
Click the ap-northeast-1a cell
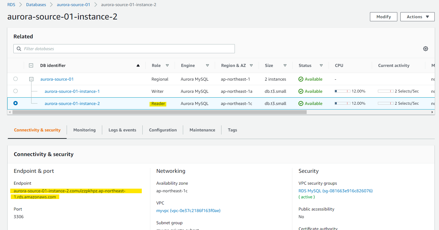[237, 91]
